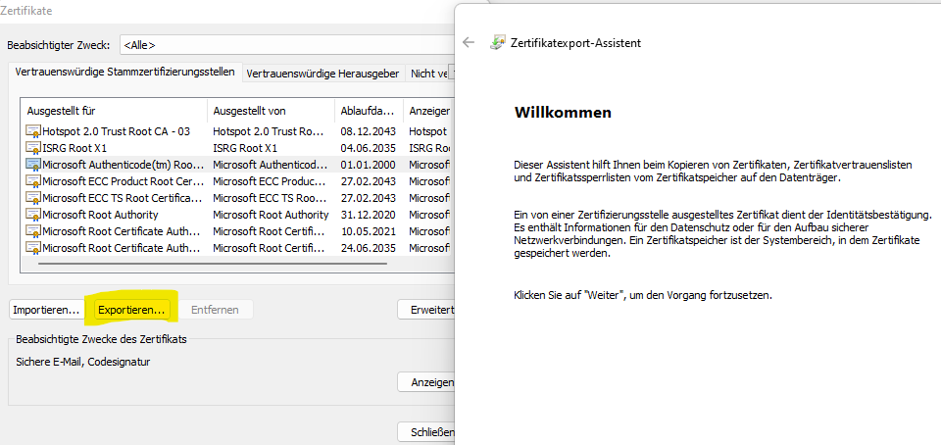
Task: Click the Microsoft Authenticode(tm) Root certificate icon
Action: coord(33,165)
